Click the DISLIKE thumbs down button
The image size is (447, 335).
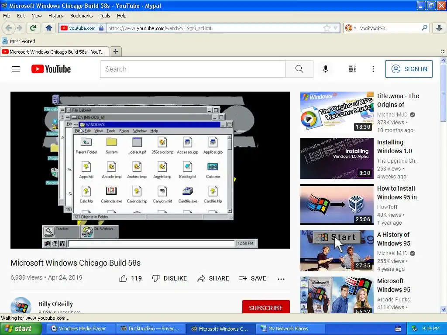170,278
